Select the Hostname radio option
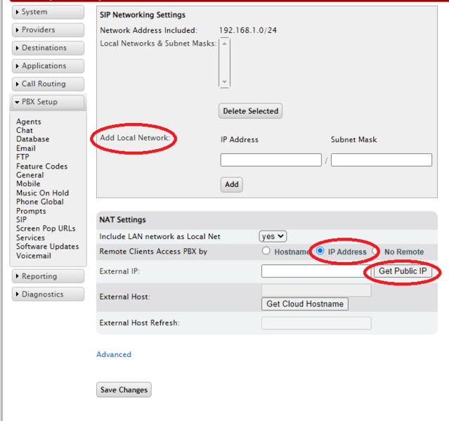 click(x=266, y=251)
